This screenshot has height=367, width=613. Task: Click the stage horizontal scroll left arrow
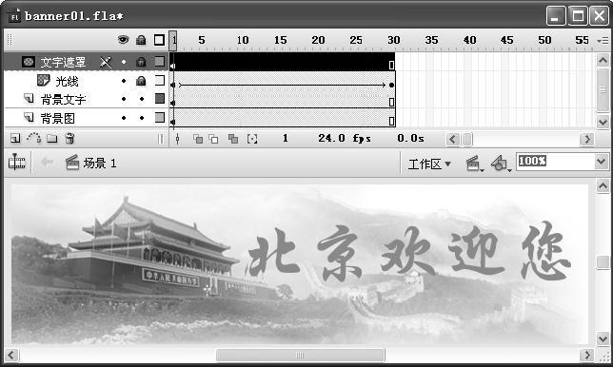11,356
